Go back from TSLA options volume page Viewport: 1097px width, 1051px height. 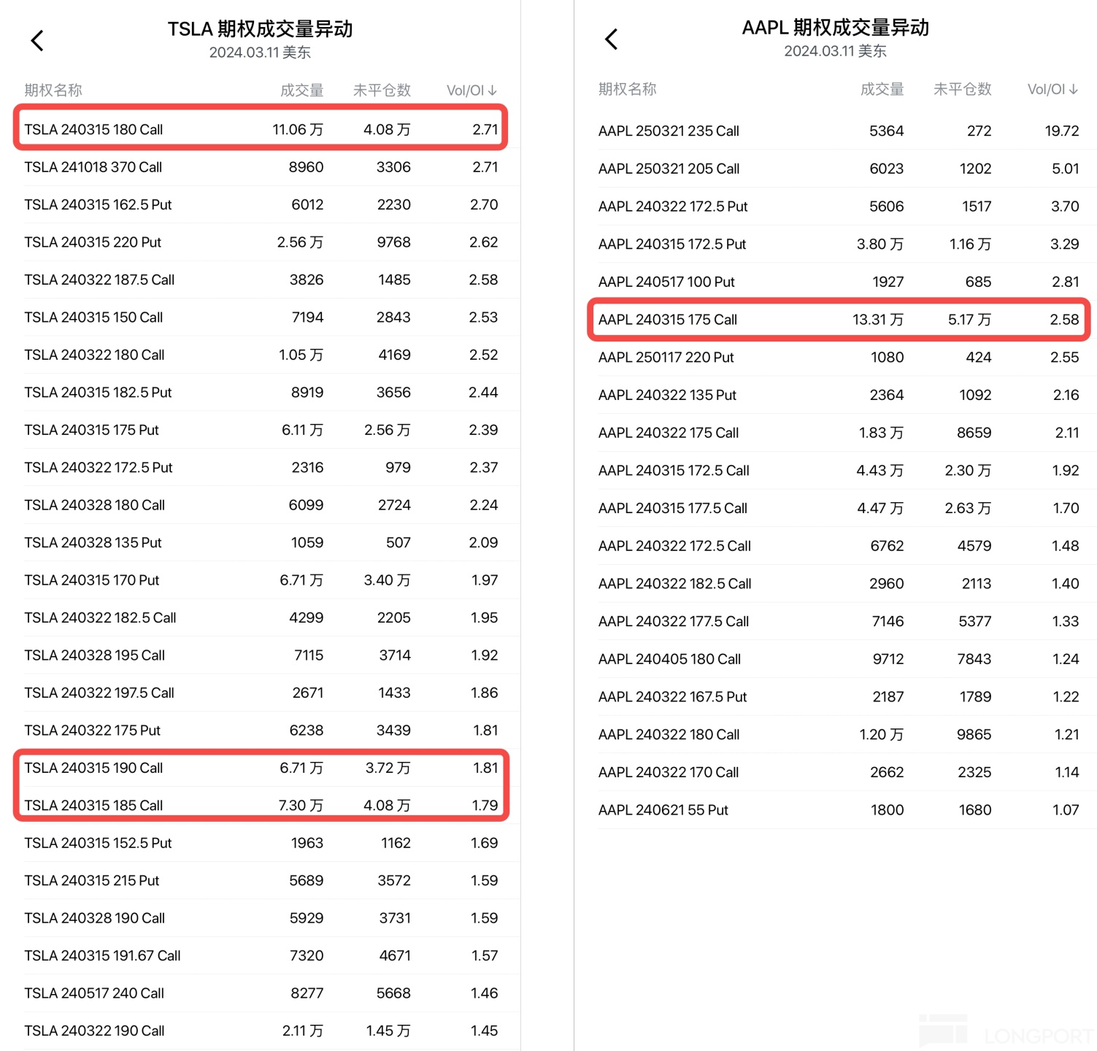point(37,40)
